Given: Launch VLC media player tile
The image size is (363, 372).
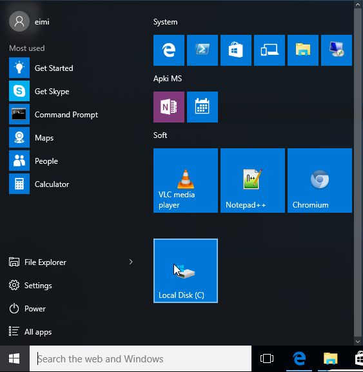Looking at the screenshot, I should (186, 181).
